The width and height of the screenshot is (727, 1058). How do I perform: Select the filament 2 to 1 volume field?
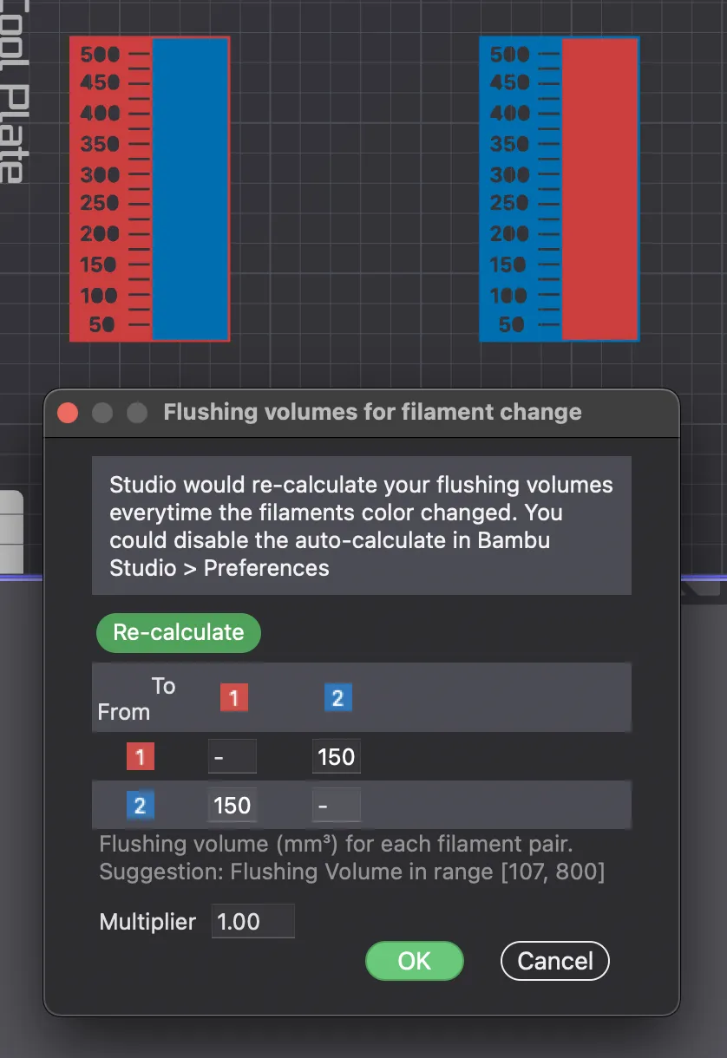point(233,805)
